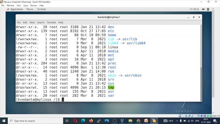Open the Terminal menu in terminal menubar
The image size is (220, 124).
pyautogui.click(x=51, y=22)
